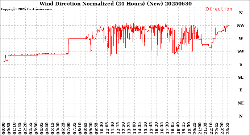Screen dimensions: 250x136
Task: Click the '21:00' time label
Action: click(x=200, y=128)
